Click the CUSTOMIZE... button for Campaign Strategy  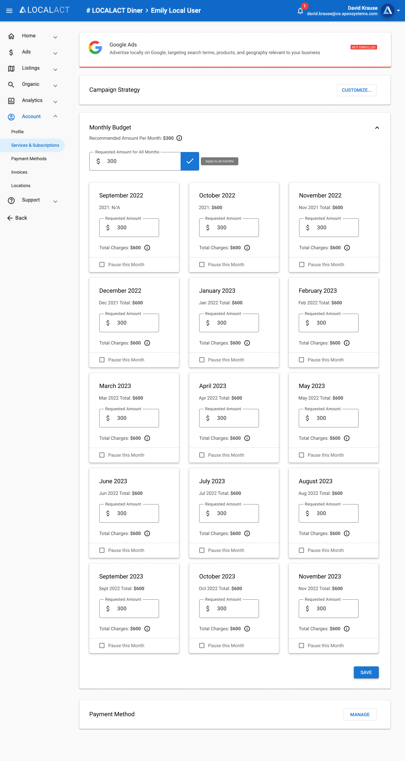coord(357,90)
